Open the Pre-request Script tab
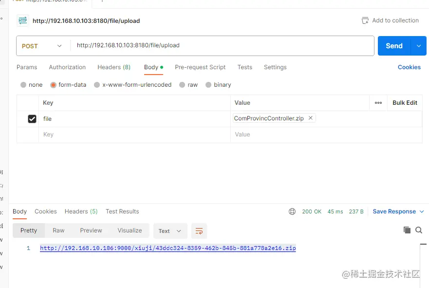The image size is (429, 288). click(200, 67)
